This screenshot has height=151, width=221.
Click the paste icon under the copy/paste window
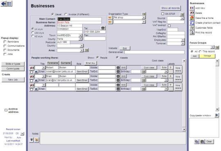tap(203, 142)
